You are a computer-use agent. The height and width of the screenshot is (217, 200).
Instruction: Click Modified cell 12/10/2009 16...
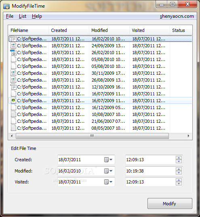click(x=108, y=87)
